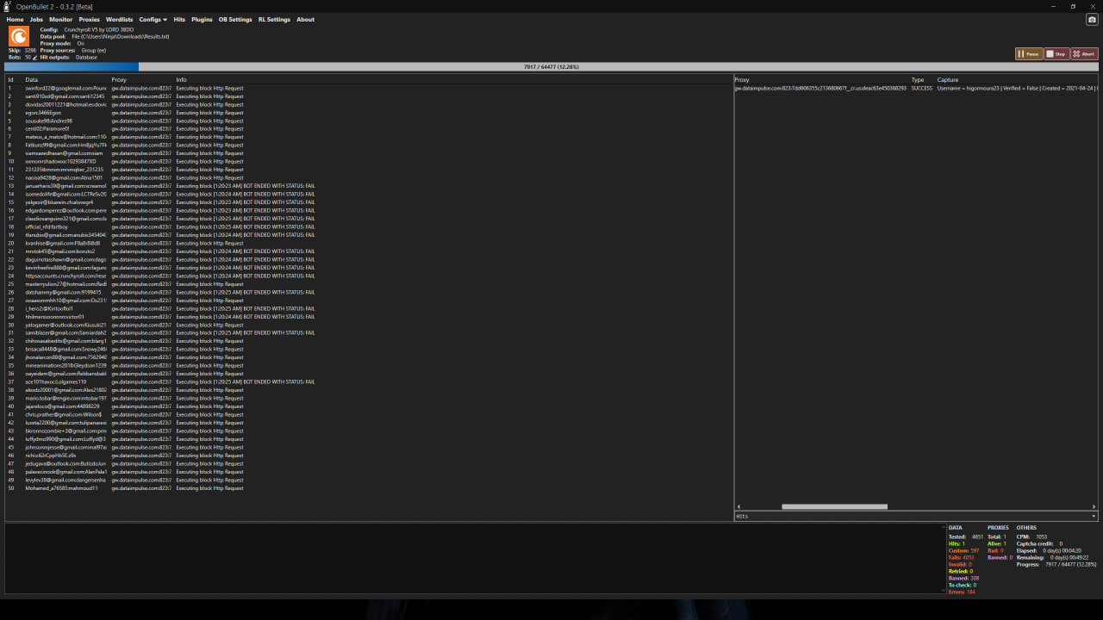The width and height of the screenshot is (1103, 620).
Task: Open the Home menu item
Action: pos(15,19)
